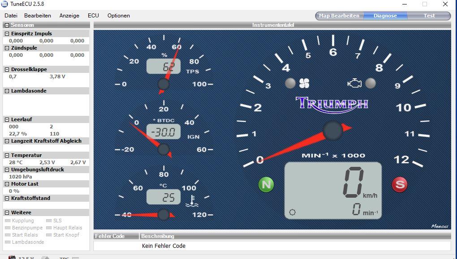The image size is (457, 259).
Task: Toggle the Kupplung indicator
Action: (8, 221)
